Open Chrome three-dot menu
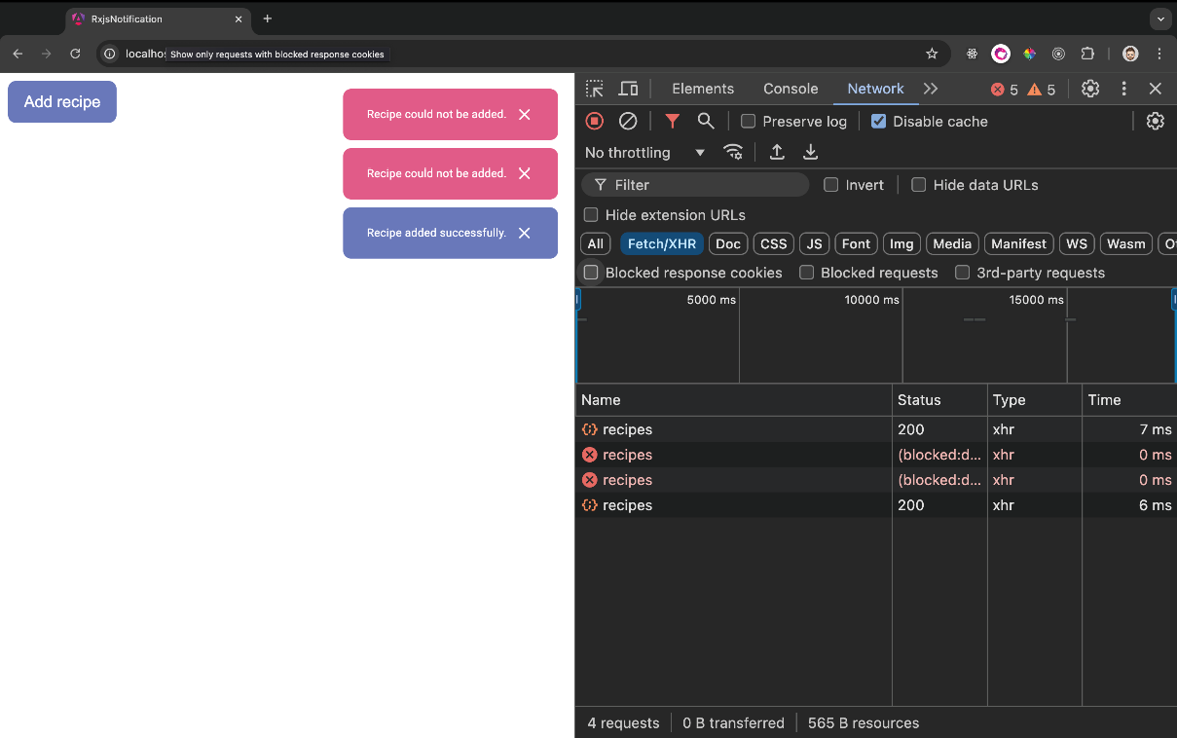The width and height of the screenshot is (1177, 738). 1159,54
